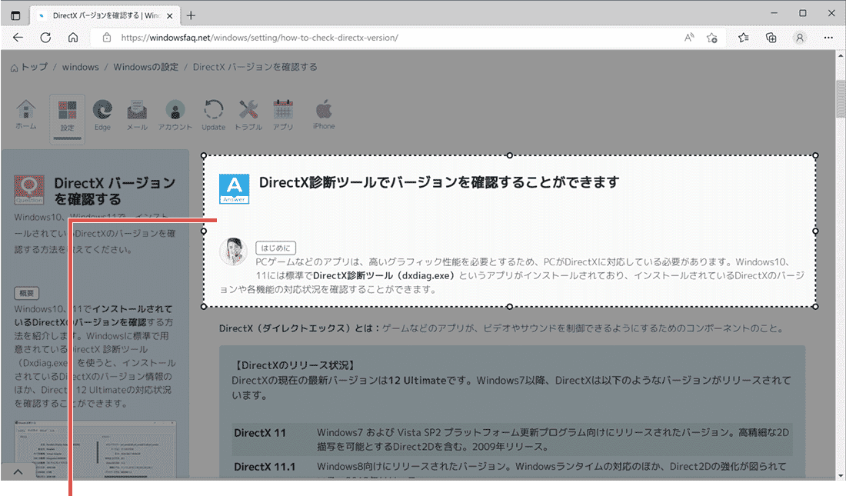Add this page to favorites

coord(711,38)
